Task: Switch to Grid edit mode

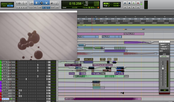Action: (10, 5)
